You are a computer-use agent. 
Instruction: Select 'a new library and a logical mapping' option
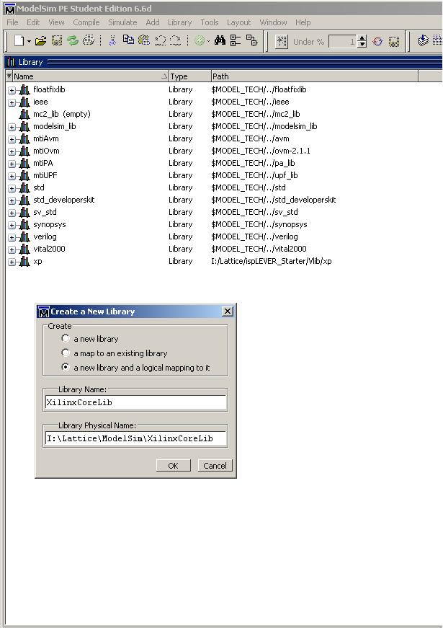(66, 367)
